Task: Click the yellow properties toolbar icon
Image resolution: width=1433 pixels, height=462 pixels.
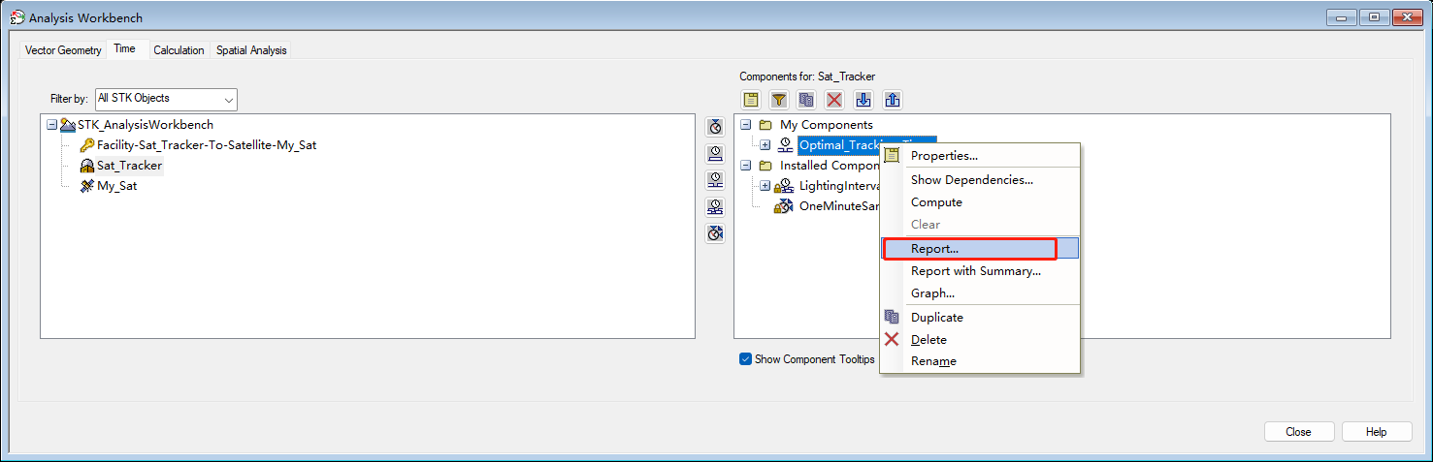Action: coord(750,100)
